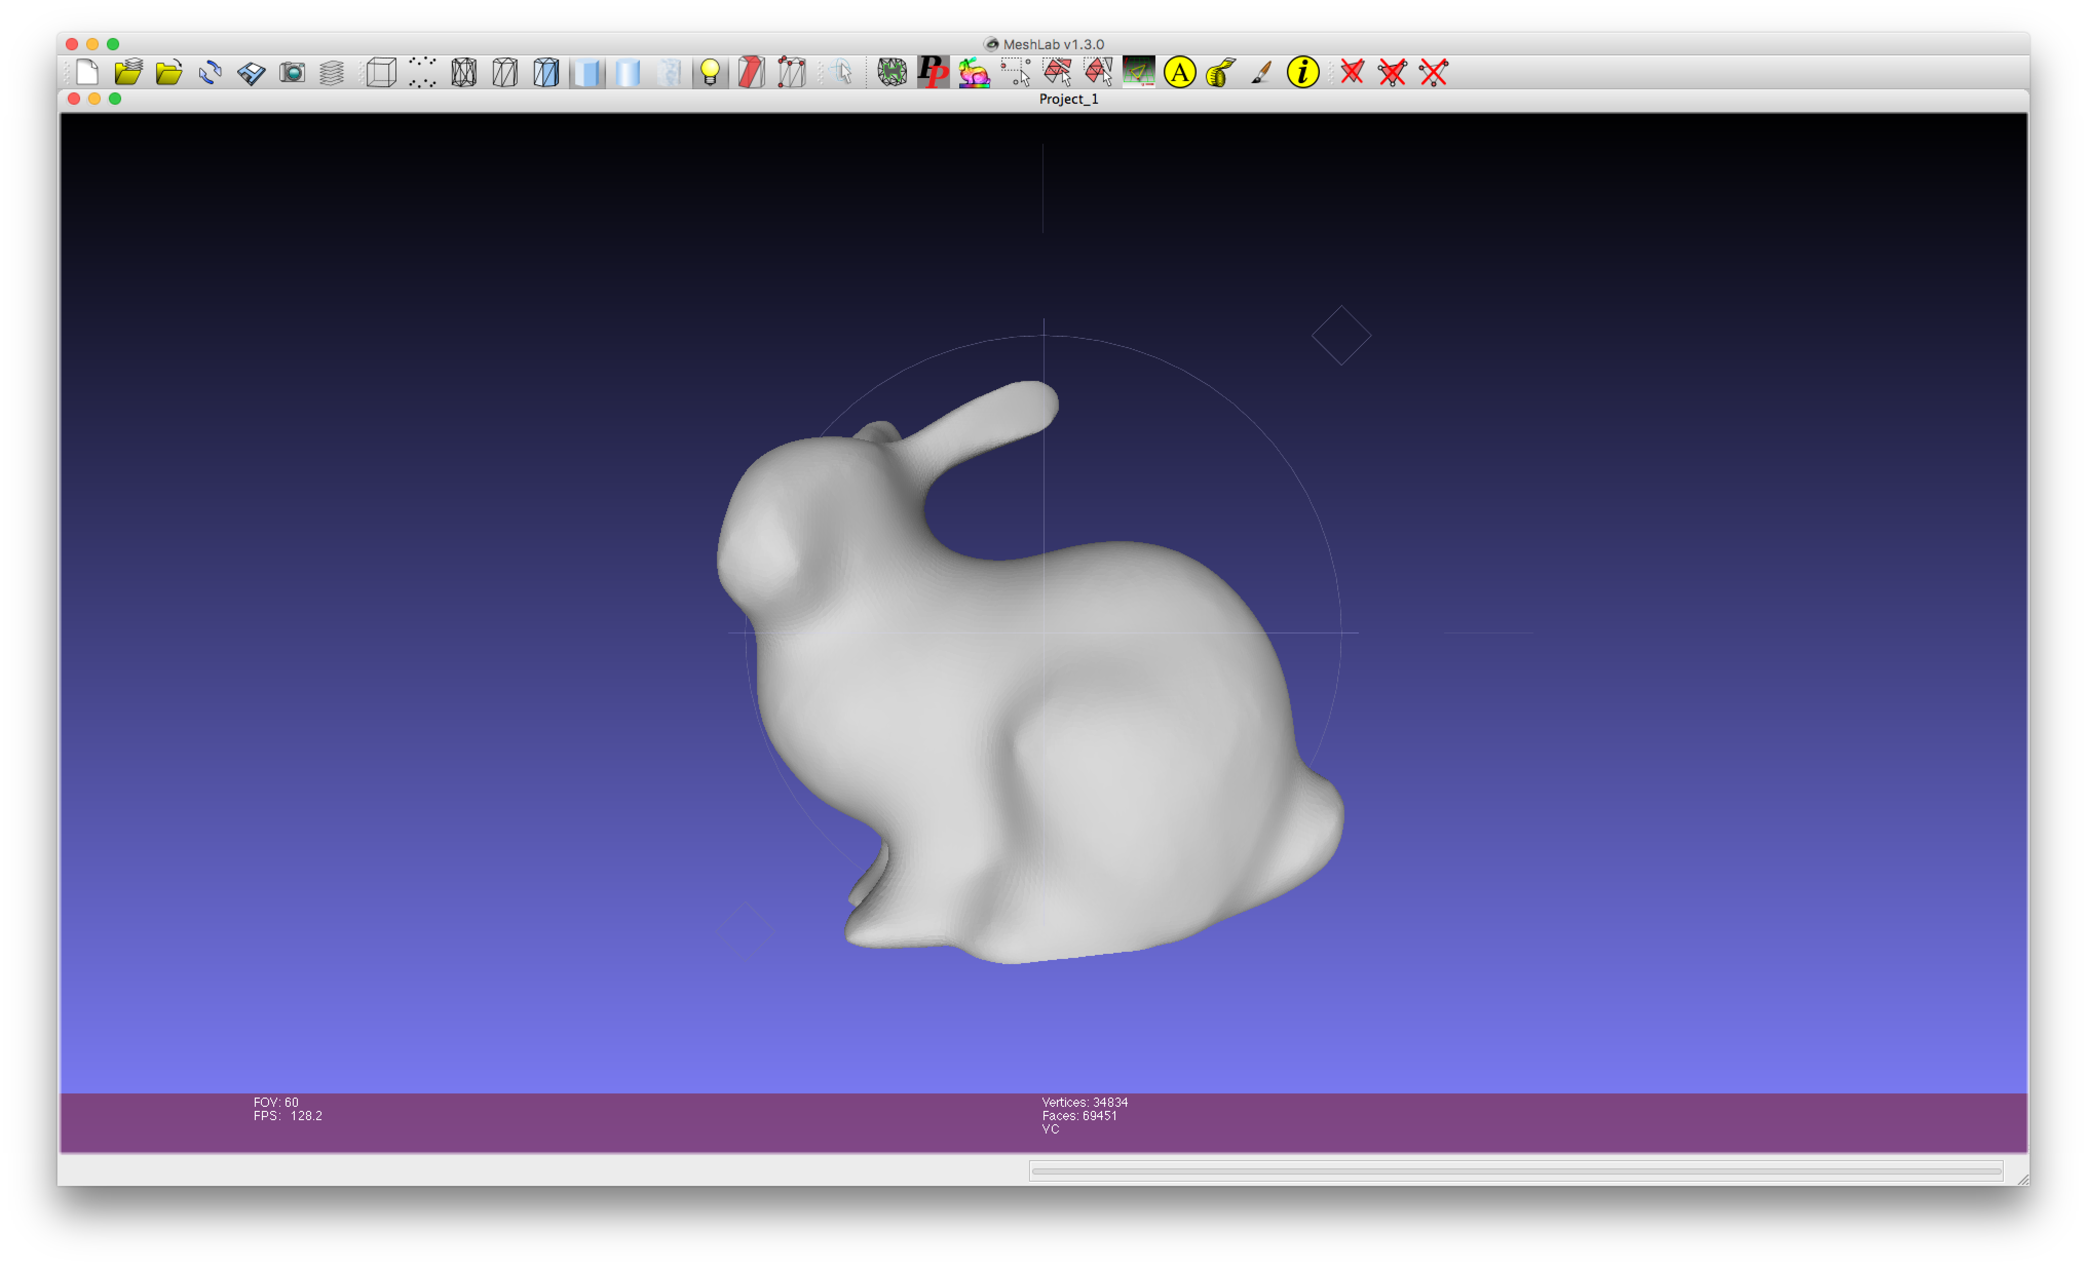Image resolution: width=2087 pixels, height=1268 pixels.
Task: Click the Import Mesh folder icon
Action: (169, 73)
